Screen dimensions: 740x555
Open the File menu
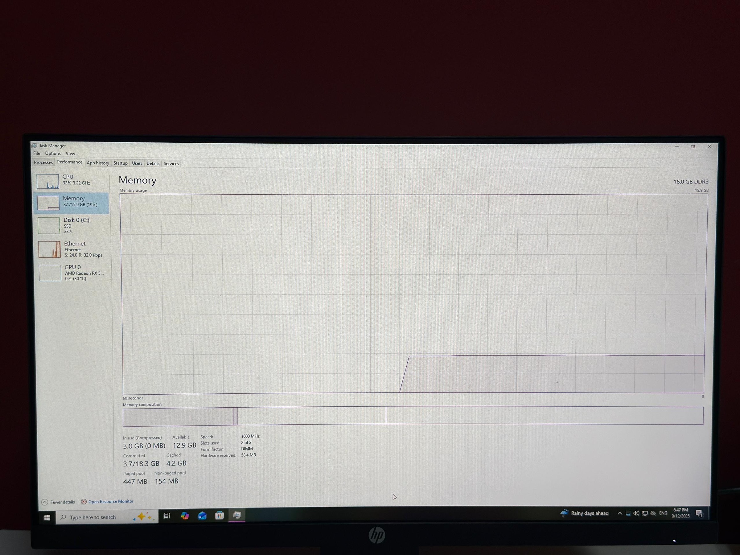tap(37, 153)
